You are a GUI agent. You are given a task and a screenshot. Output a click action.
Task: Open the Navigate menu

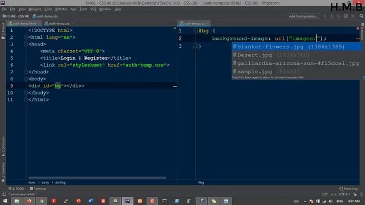pos(35,9)
